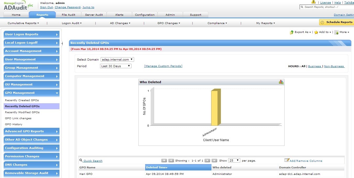Open the per page count dropdown

click(x=234, y=160)
